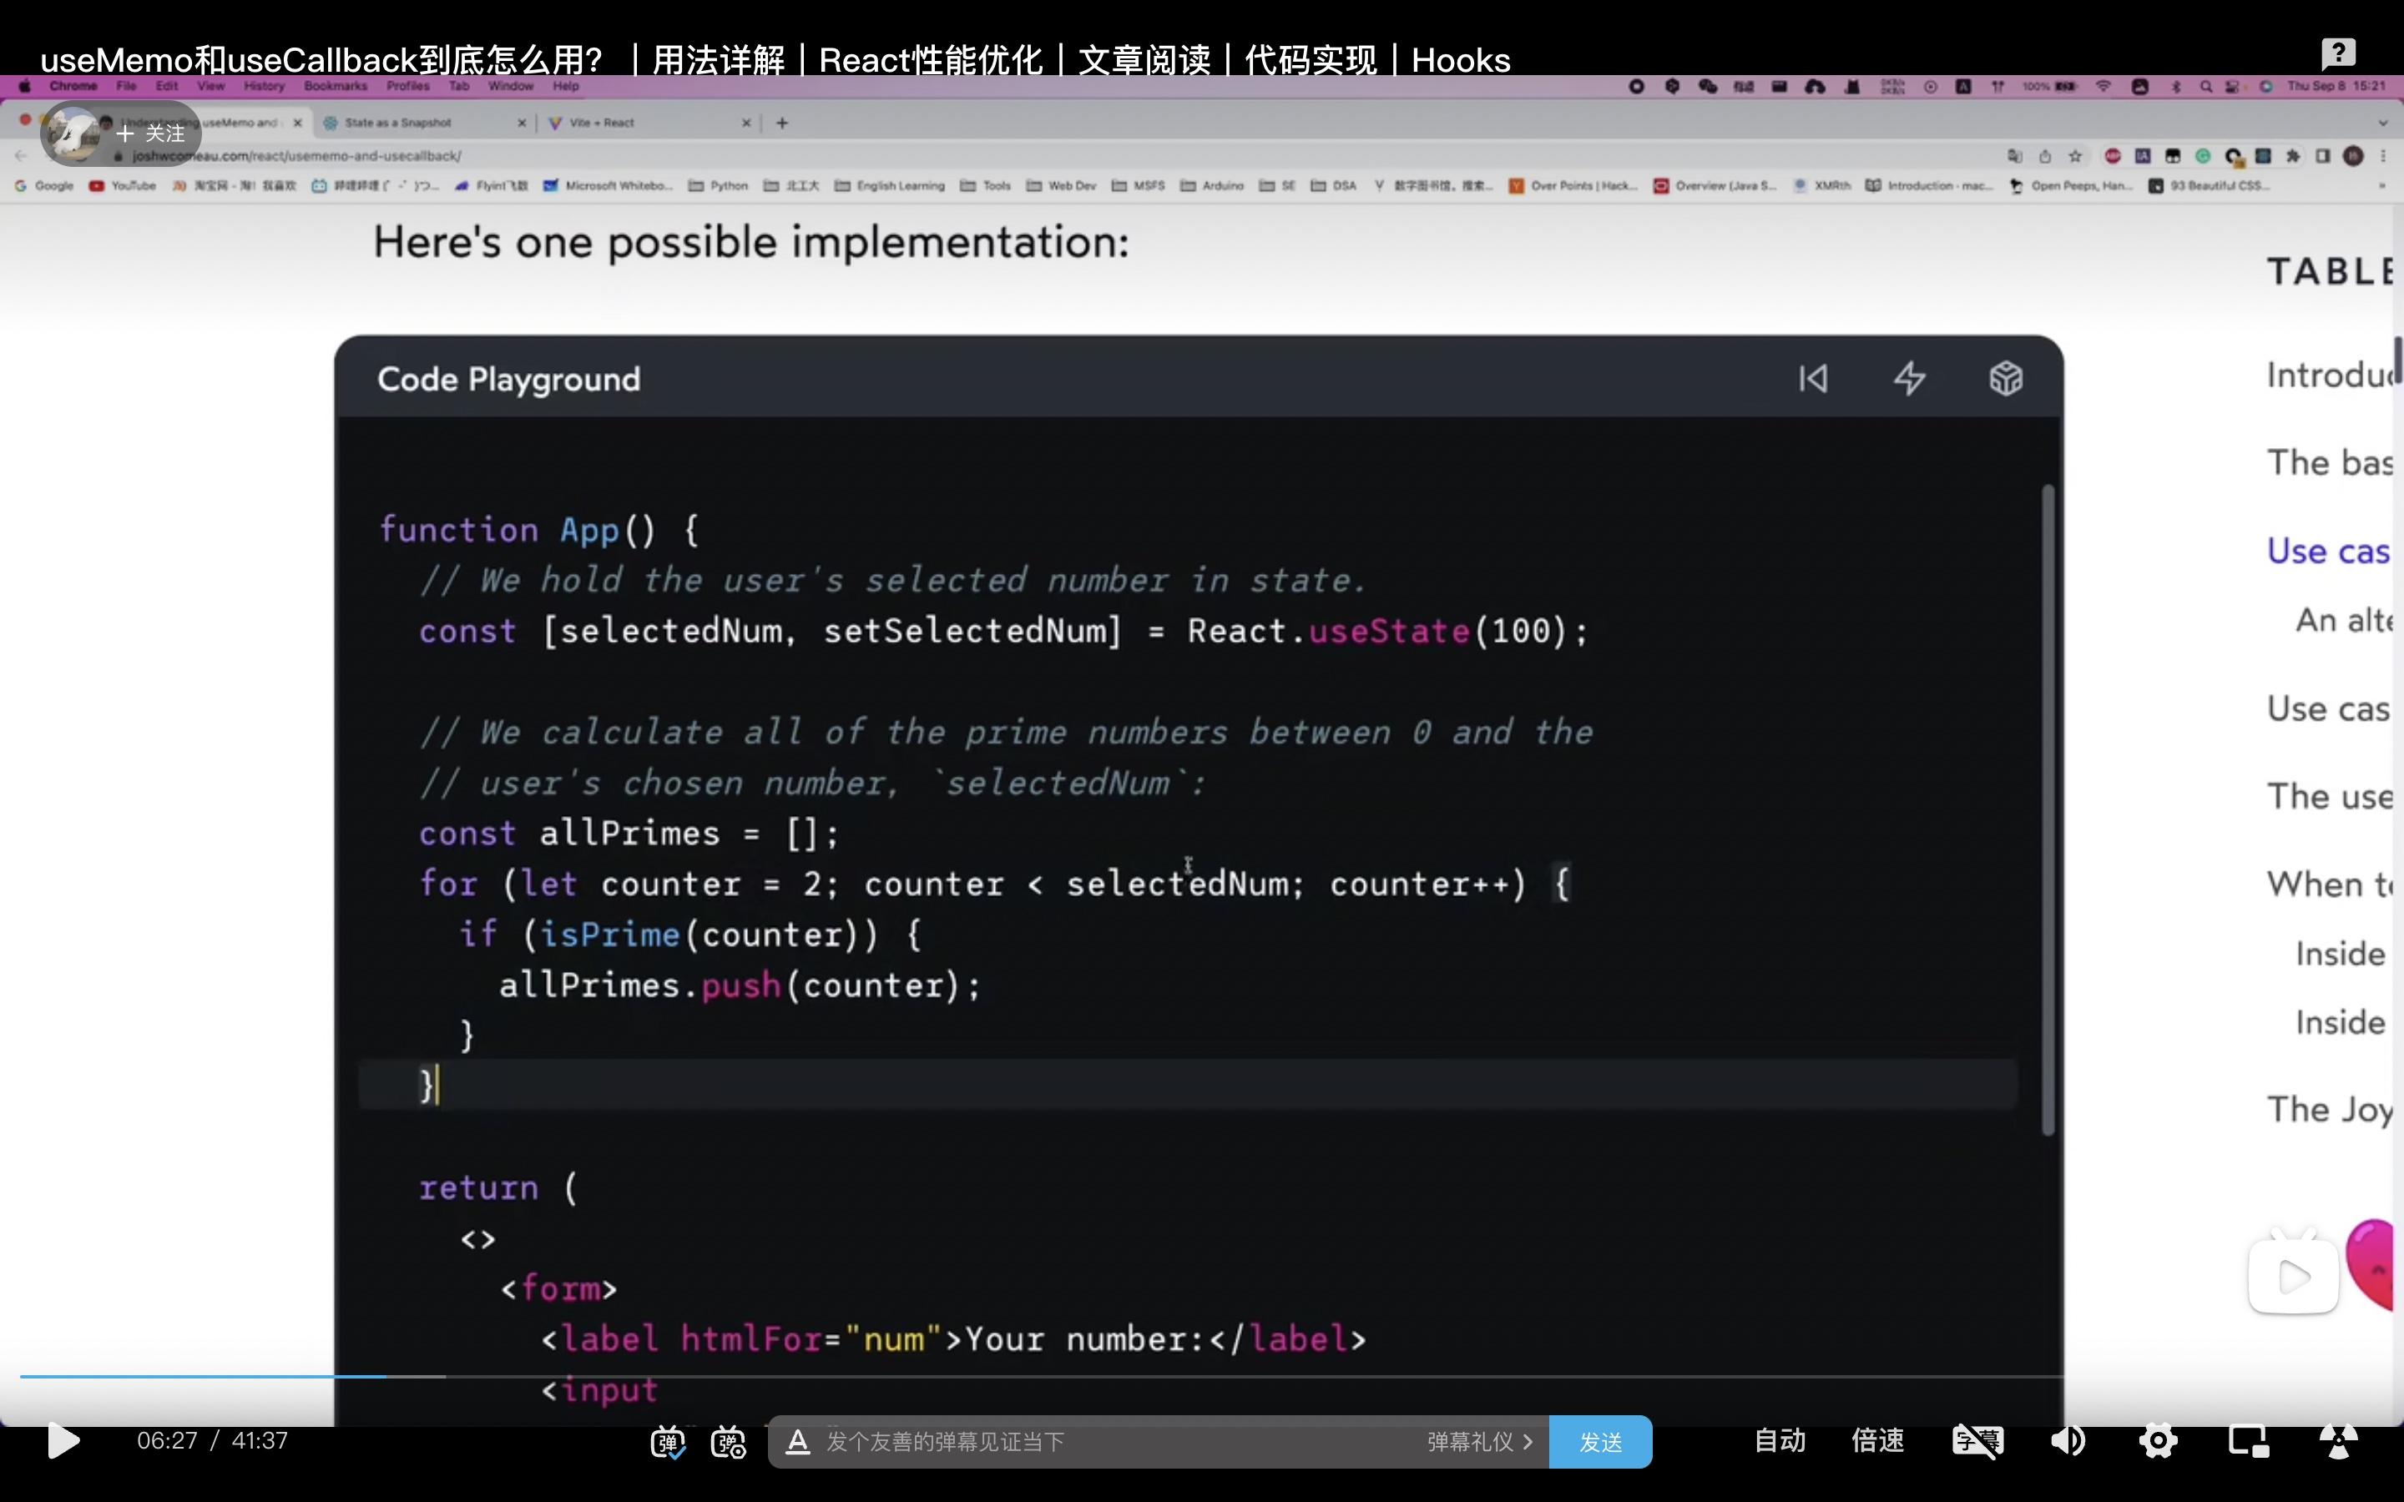Open the 倍速 playback speed menu
The height and width of the screenshot is (1502, 2404).
[x=1876, y=1440]
